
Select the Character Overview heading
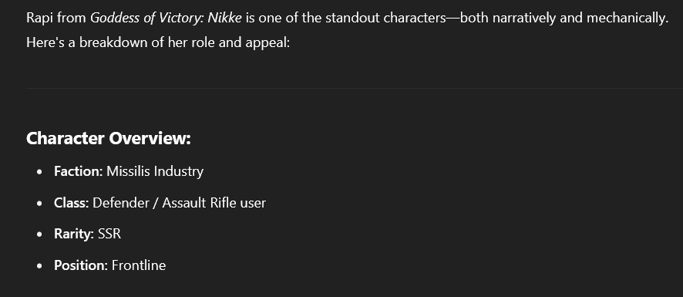tap(109, 138)
